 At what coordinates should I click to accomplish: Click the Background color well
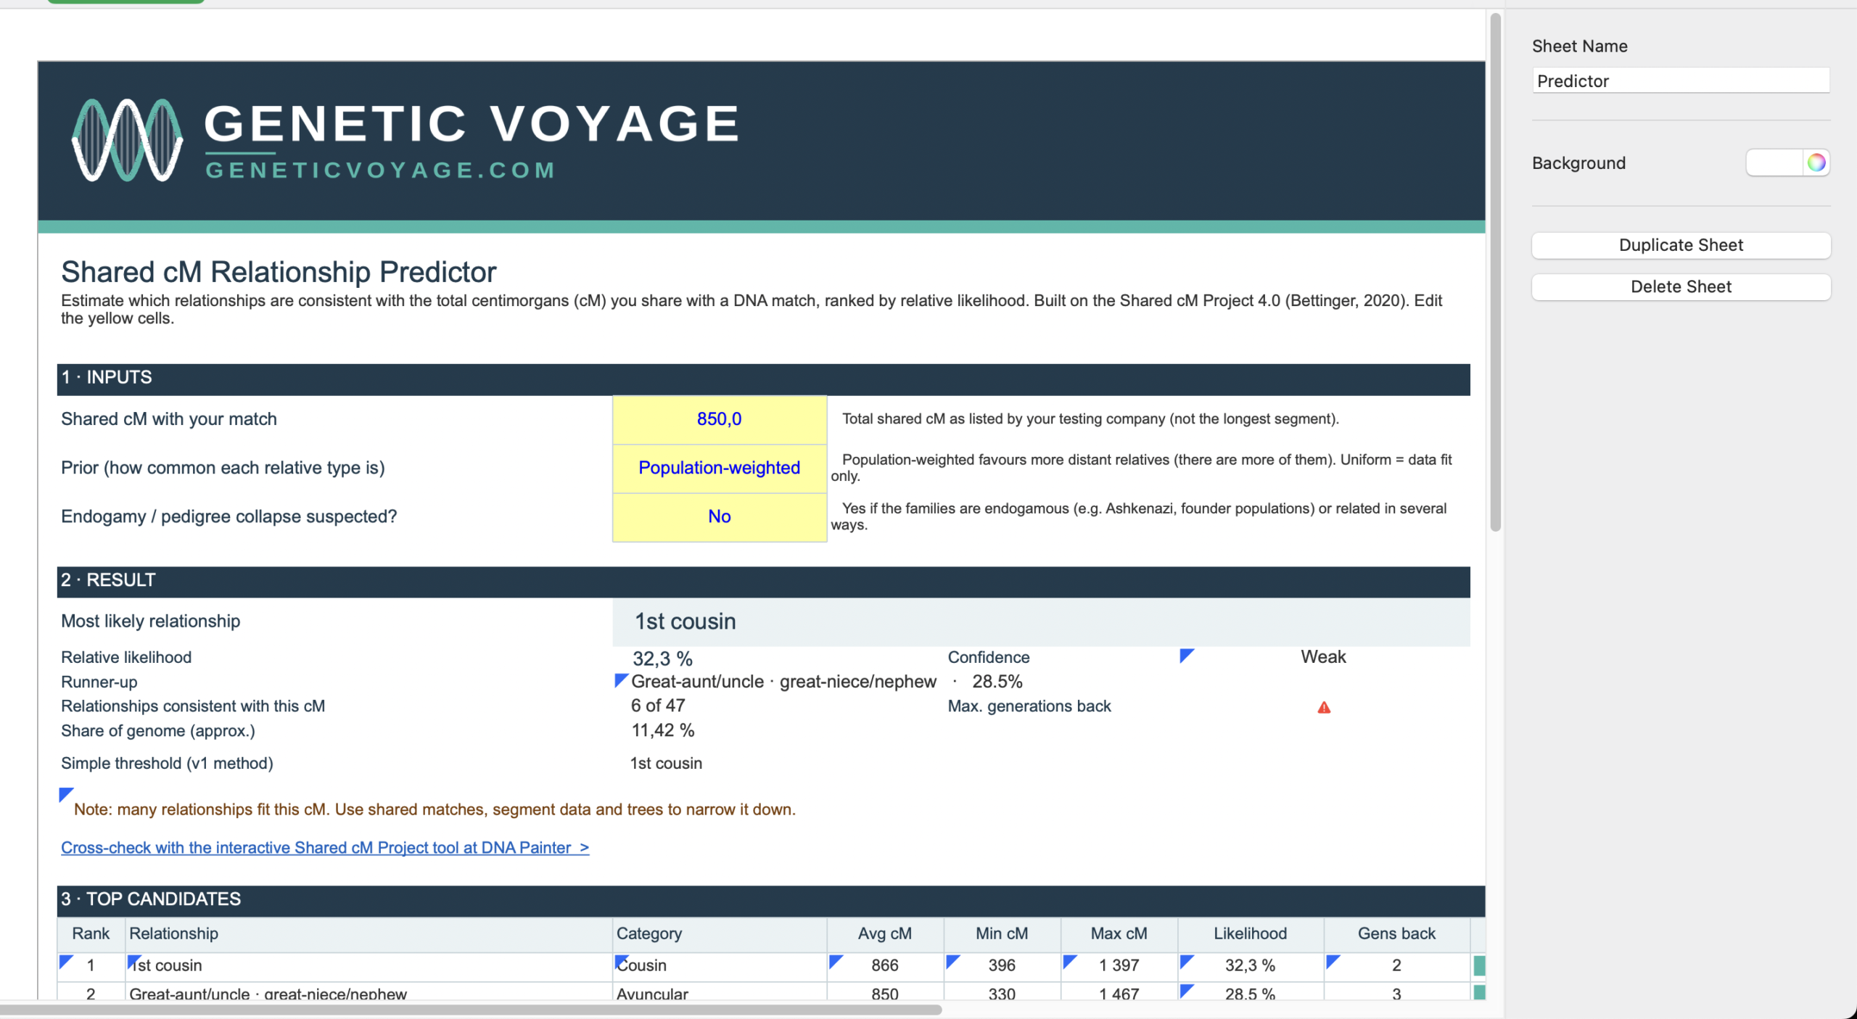coord(1774,162)
